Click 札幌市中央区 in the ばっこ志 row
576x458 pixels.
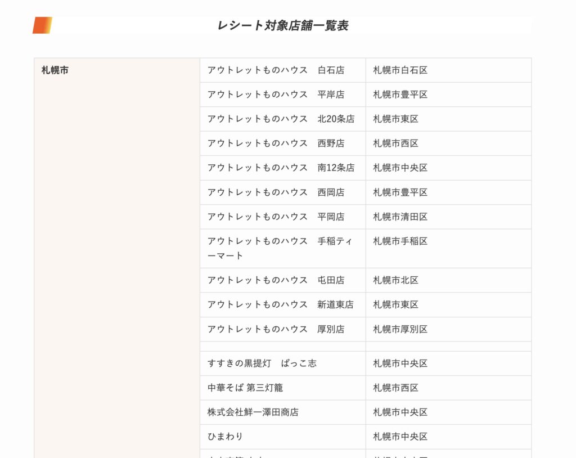400,363
